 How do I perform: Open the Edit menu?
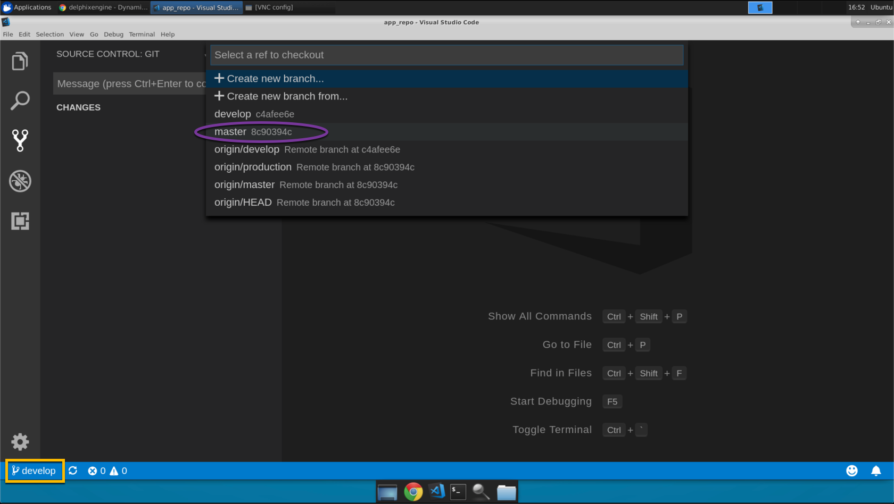[x=24, y=34]
